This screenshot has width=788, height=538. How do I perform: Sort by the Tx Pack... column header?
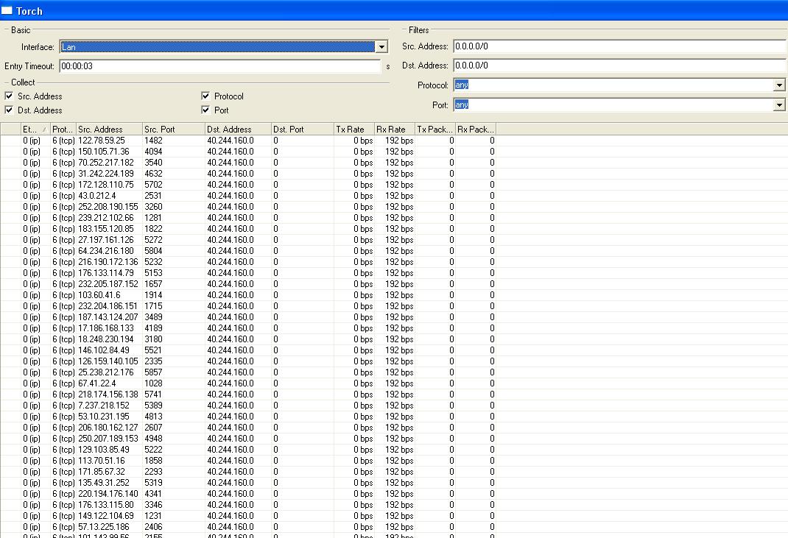(x=435, y=129)
